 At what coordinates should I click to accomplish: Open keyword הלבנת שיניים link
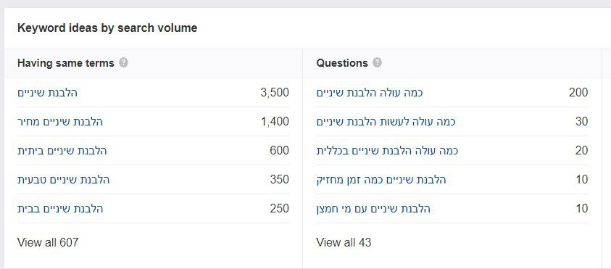point(48,93)
